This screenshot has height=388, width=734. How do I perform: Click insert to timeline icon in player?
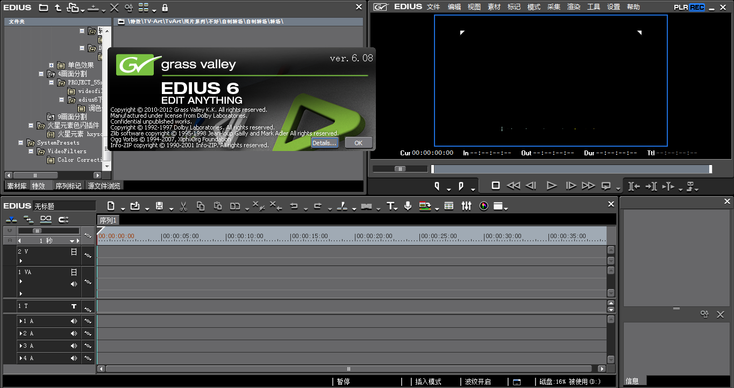point(635,186)
